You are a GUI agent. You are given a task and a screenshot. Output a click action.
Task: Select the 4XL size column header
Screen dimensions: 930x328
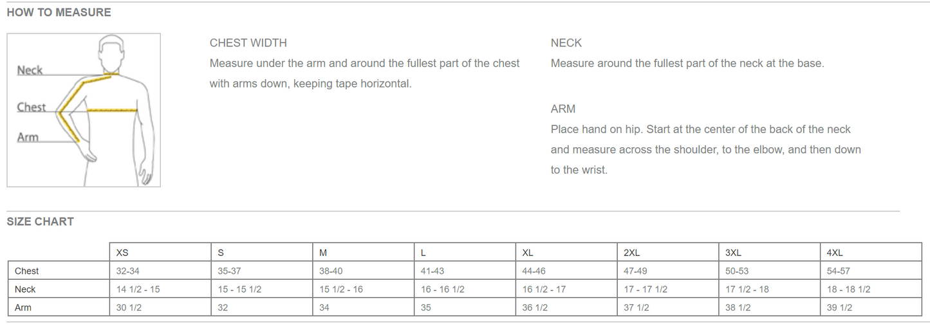coord(835,253)
